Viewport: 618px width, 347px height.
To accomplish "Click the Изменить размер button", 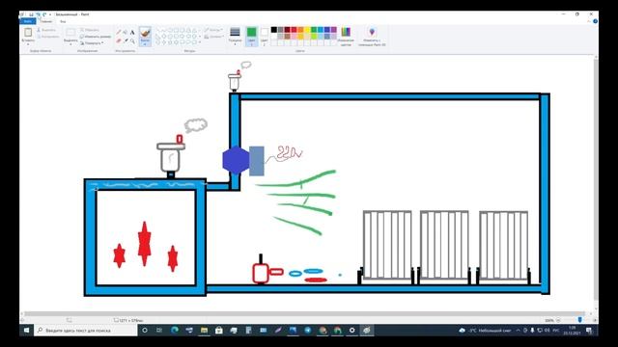I will coord(96,37).
